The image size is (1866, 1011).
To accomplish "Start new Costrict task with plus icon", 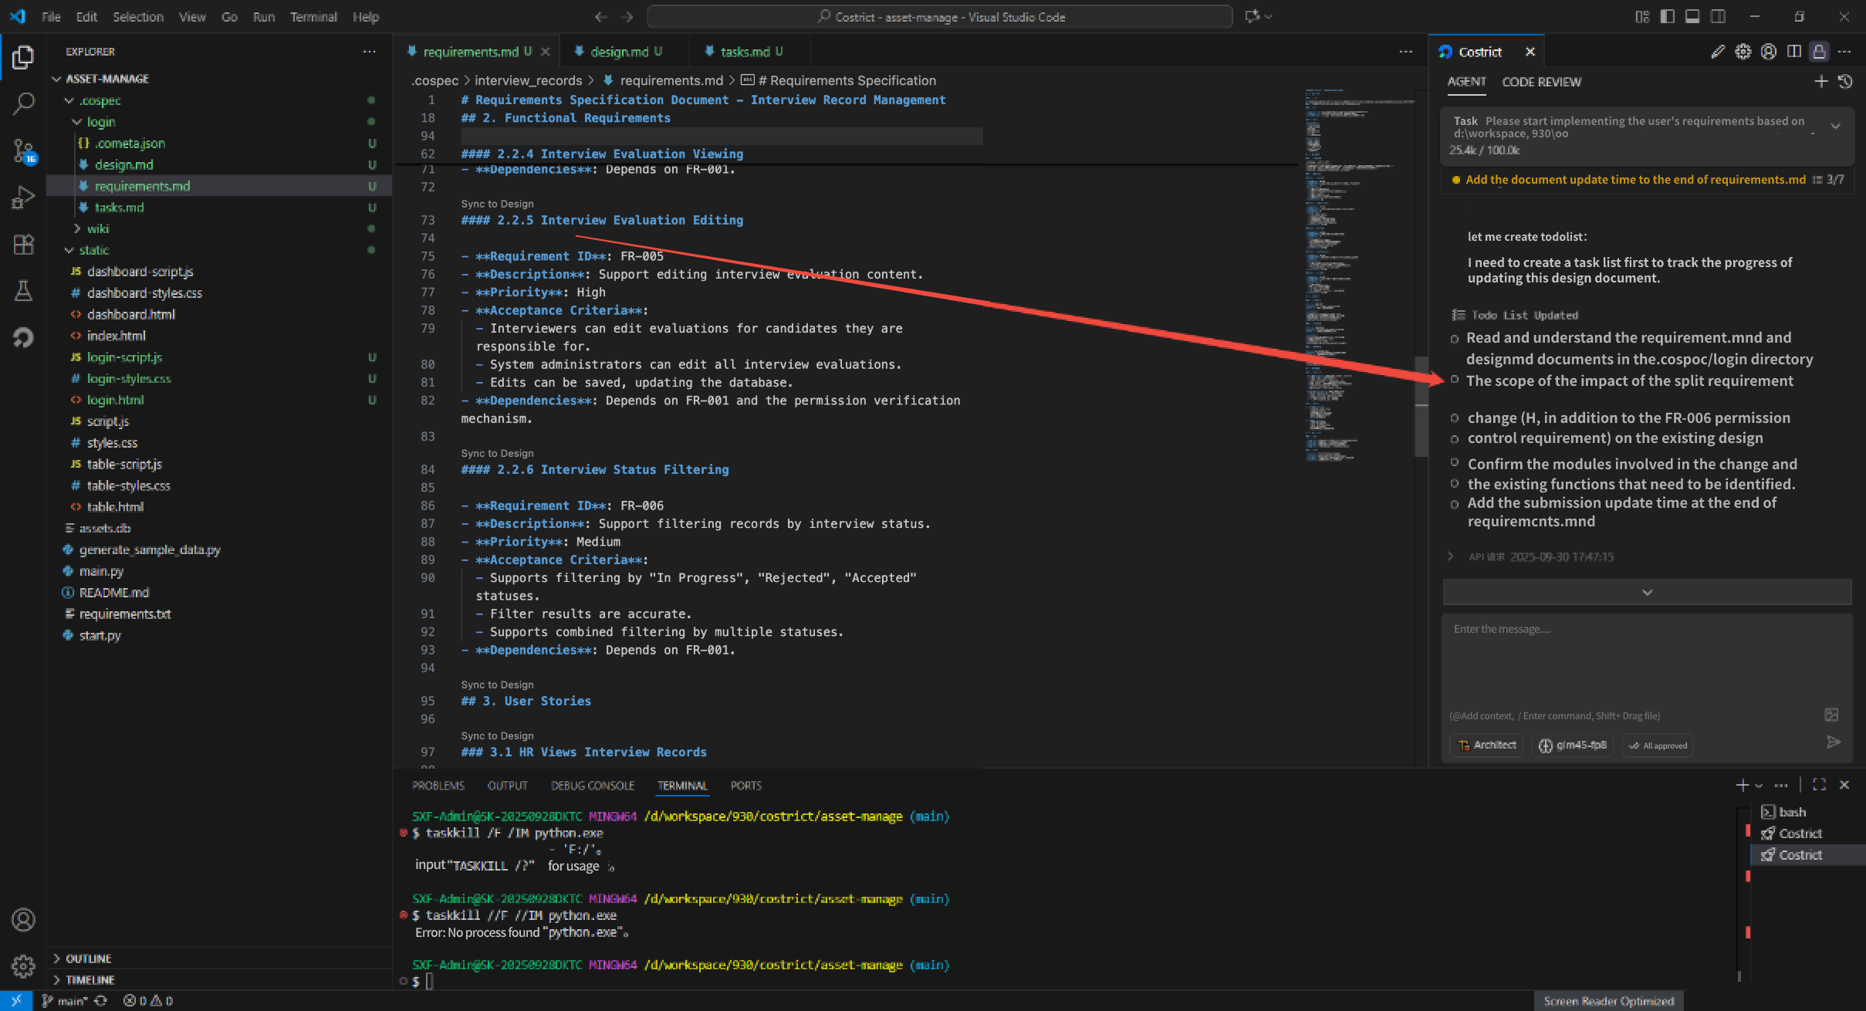I will pyautogui.click(x=1820, y=82).
